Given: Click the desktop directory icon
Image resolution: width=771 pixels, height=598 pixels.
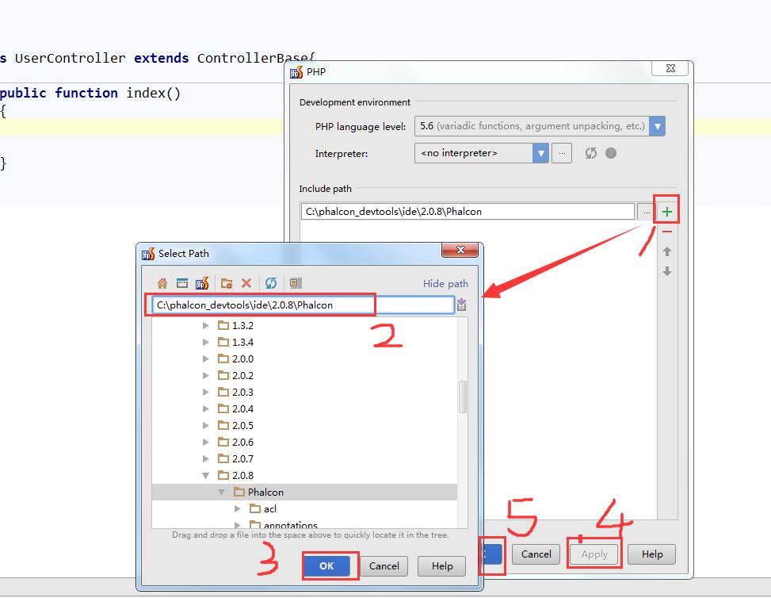Looking at the screenshot, I should 181,283.
